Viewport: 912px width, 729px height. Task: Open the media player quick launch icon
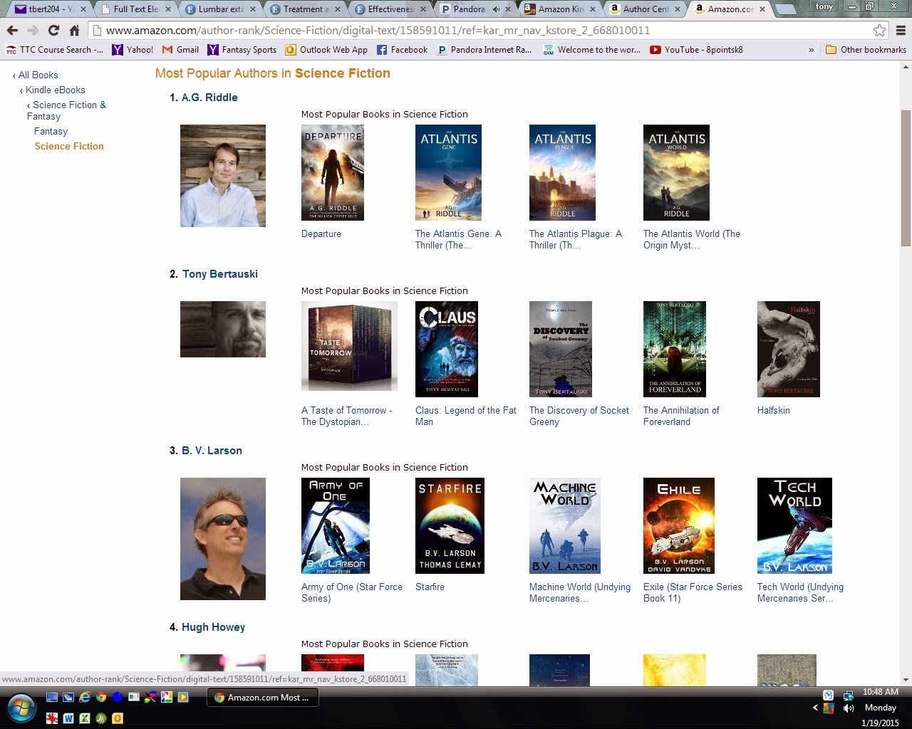pyautogui.click(x=183, y=697)
